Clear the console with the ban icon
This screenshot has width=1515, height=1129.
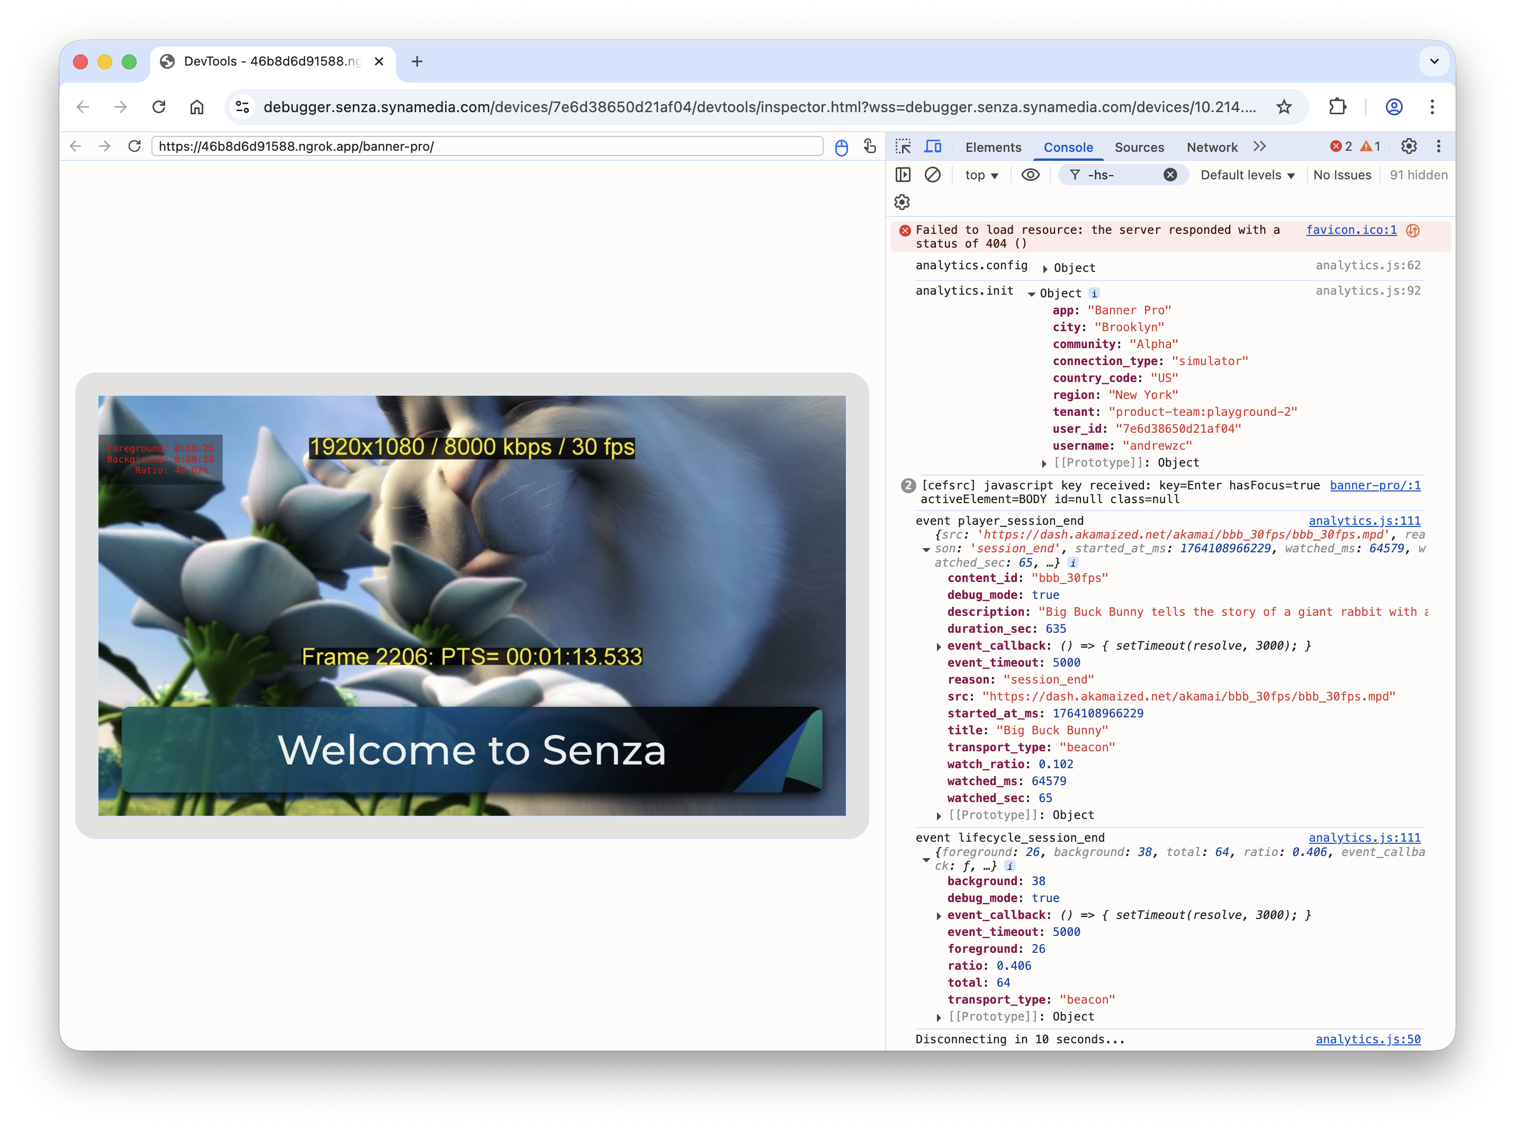933,175
